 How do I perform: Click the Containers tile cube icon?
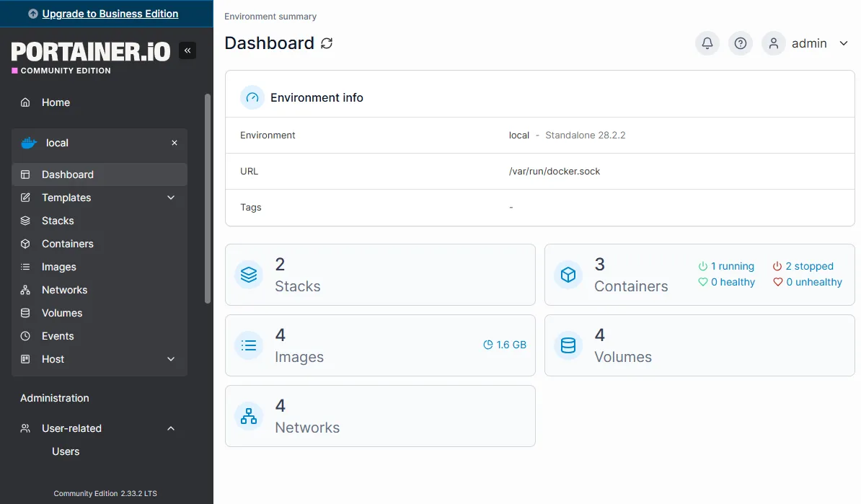[x=568, y=275]
